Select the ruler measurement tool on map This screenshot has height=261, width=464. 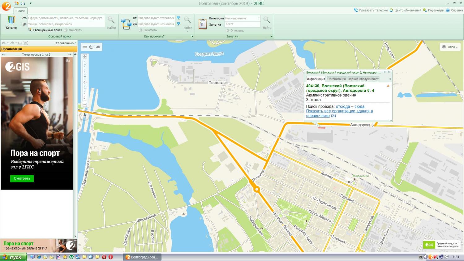click(x=84, y=47)
